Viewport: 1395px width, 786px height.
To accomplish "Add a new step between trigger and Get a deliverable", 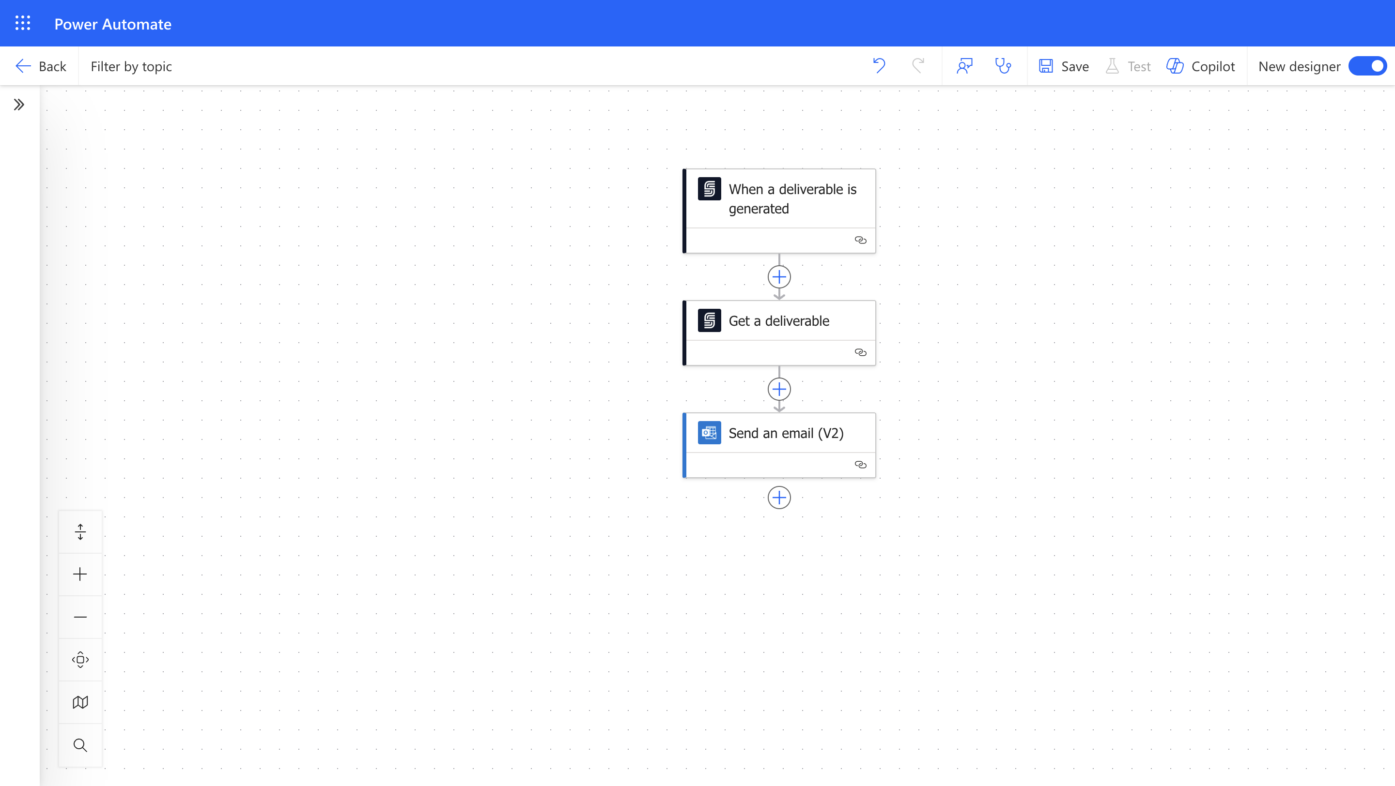I will tap(779, 276).
